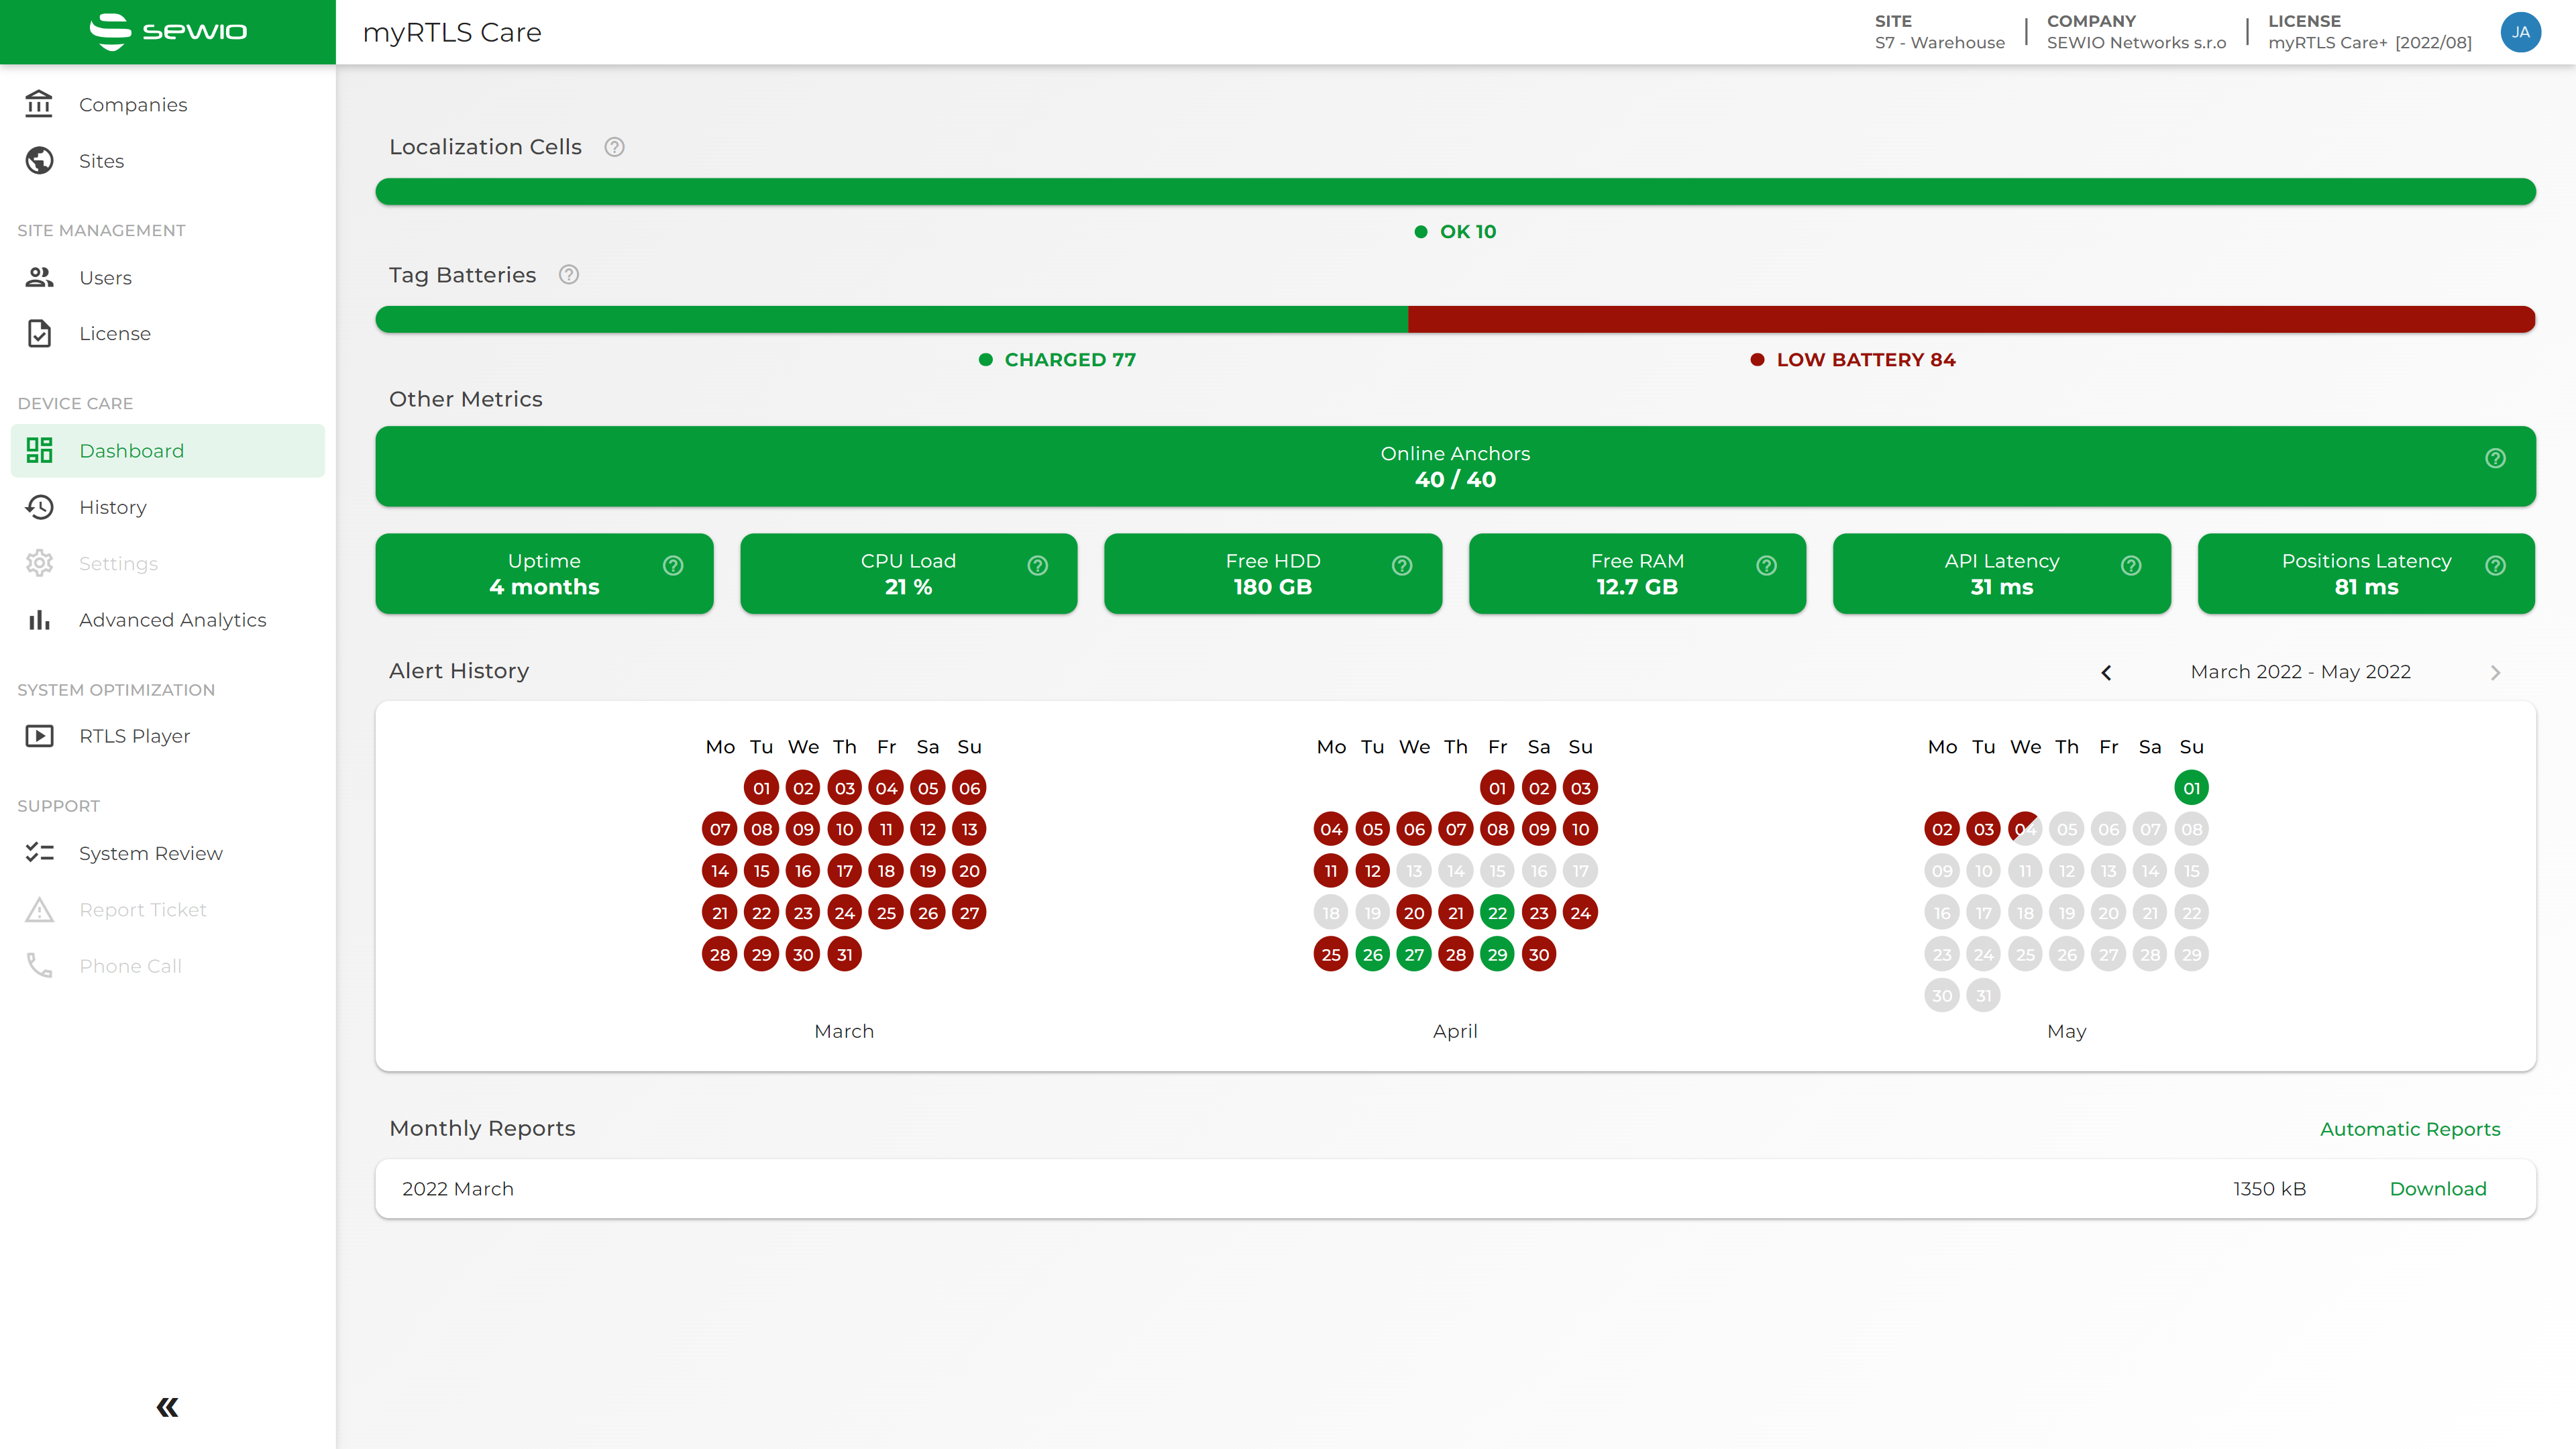Collapse the sidebar with double chevron

[167, 1407]
